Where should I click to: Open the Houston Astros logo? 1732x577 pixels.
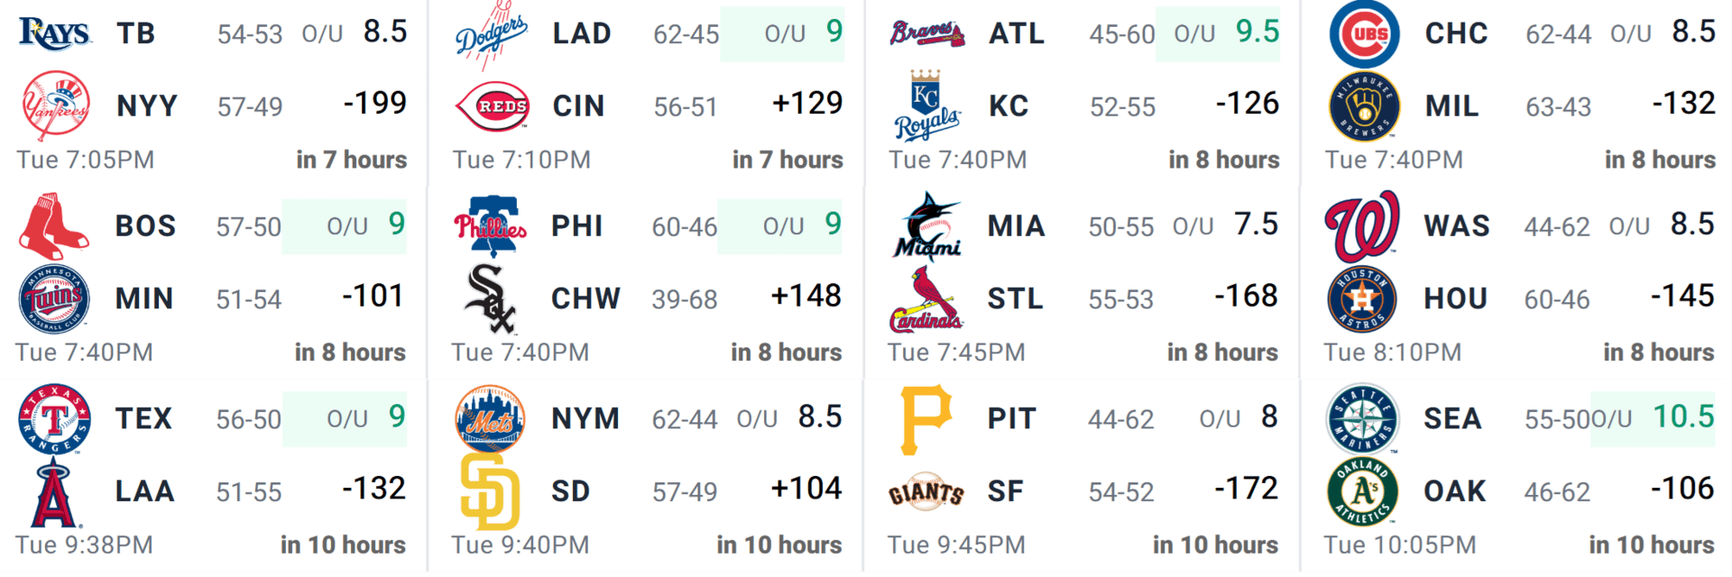[1362, 298]
